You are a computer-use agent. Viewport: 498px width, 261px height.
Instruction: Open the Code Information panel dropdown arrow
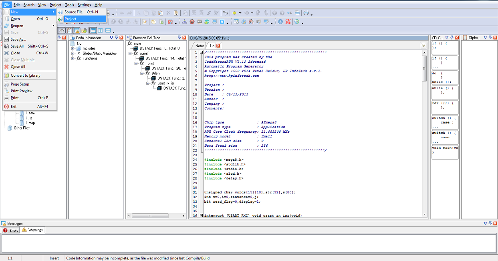[x=111, y=38]
